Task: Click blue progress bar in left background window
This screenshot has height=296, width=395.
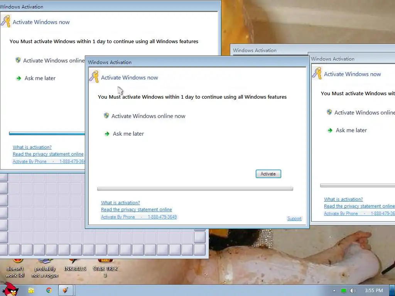Action: coord(47,133)
